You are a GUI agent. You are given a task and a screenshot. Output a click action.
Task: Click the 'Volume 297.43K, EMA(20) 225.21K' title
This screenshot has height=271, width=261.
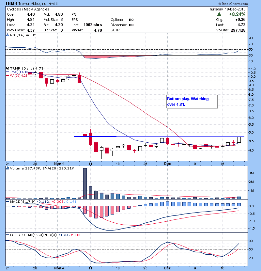[42, 168]
